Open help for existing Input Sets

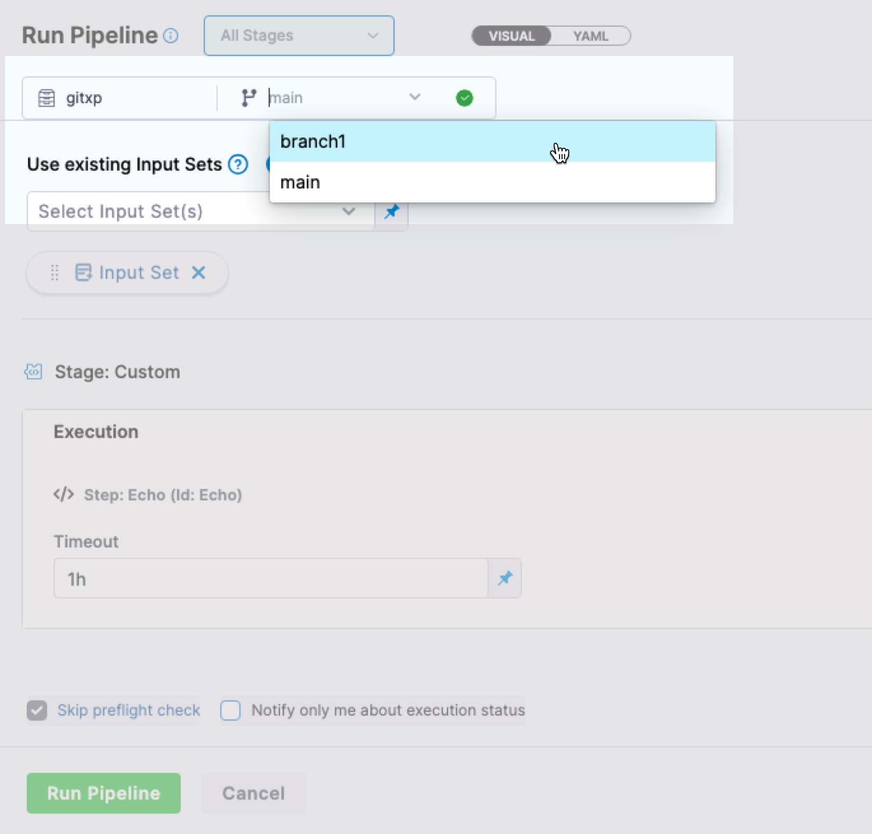pos(238,164)
